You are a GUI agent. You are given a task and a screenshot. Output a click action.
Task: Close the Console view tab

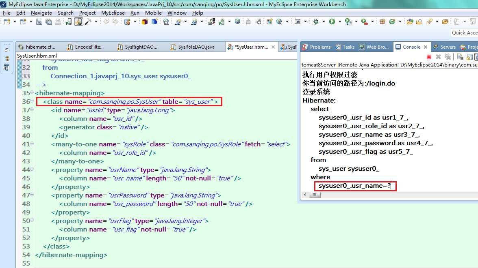coord(425,47)
